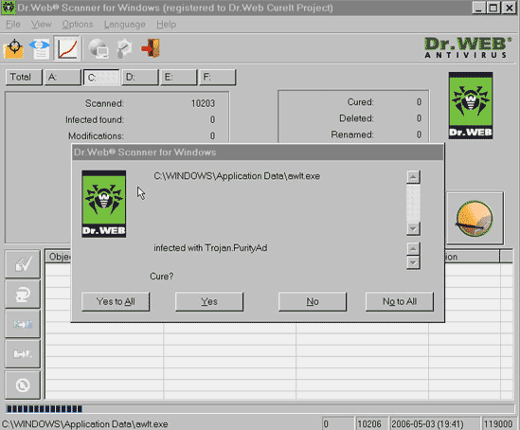520x430 pixels.
Task: Click the third left side arrow button
Action: [x=23, y=324]
